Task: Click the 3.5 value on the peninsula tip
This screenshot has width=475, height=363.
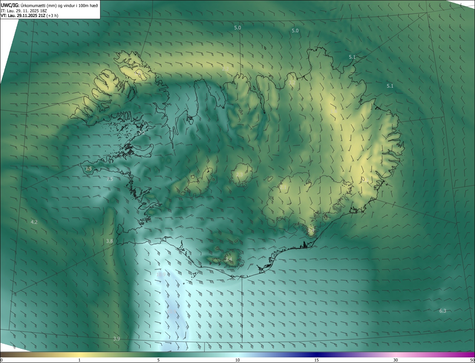Action: coord(88,169)
